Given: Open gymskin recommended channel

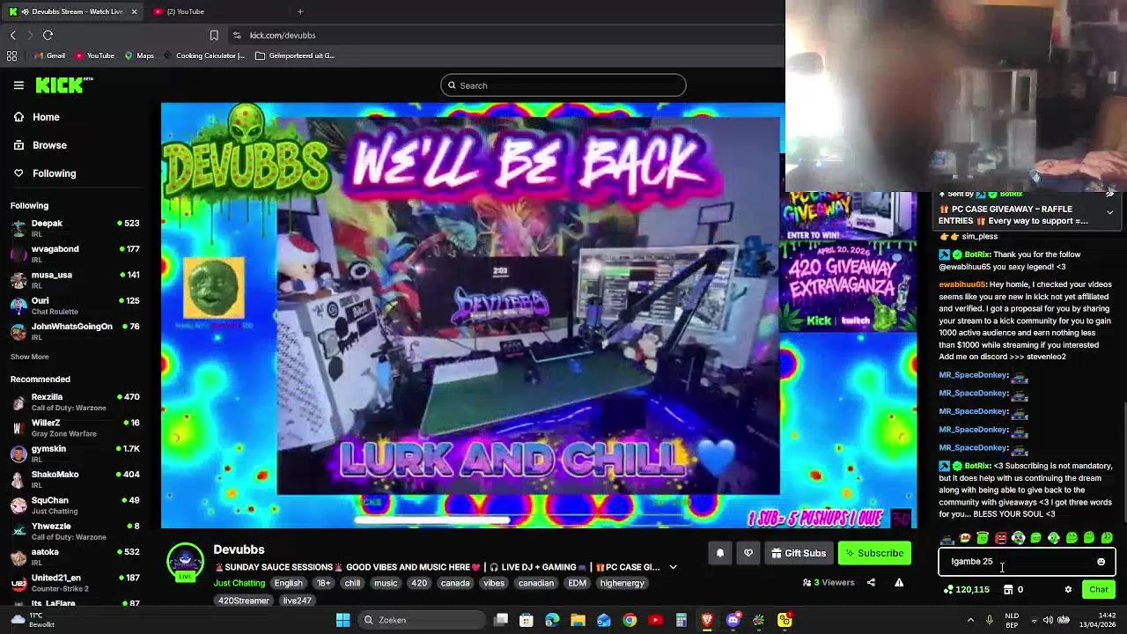Looking at the screenshot, I should [75, 453].
